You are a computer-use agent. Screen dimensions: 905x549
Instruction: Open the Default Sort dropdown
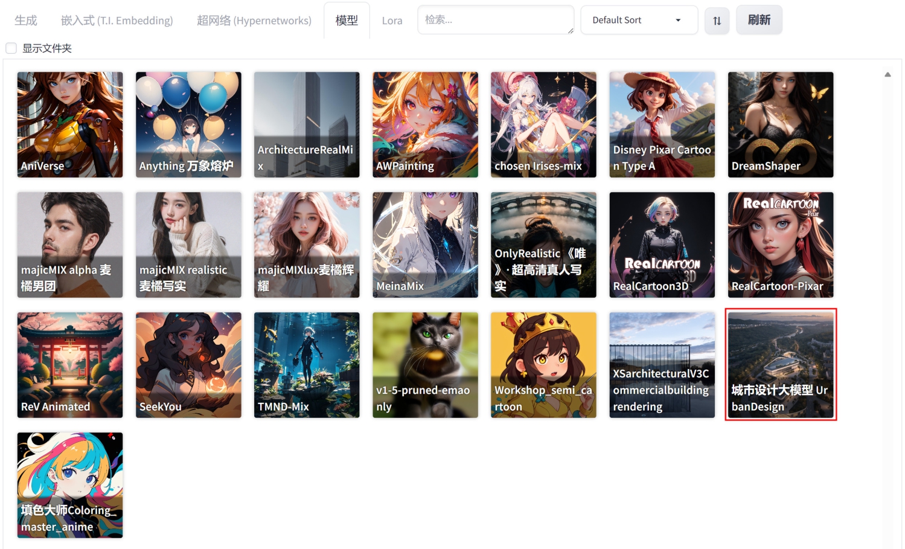638,21
